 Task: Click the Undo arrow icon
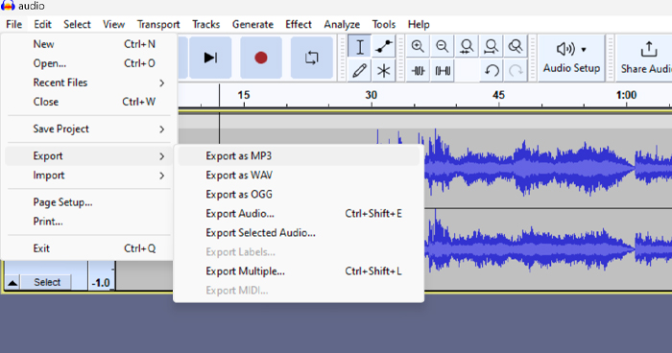pyautogui.click(x=492, y=70)
